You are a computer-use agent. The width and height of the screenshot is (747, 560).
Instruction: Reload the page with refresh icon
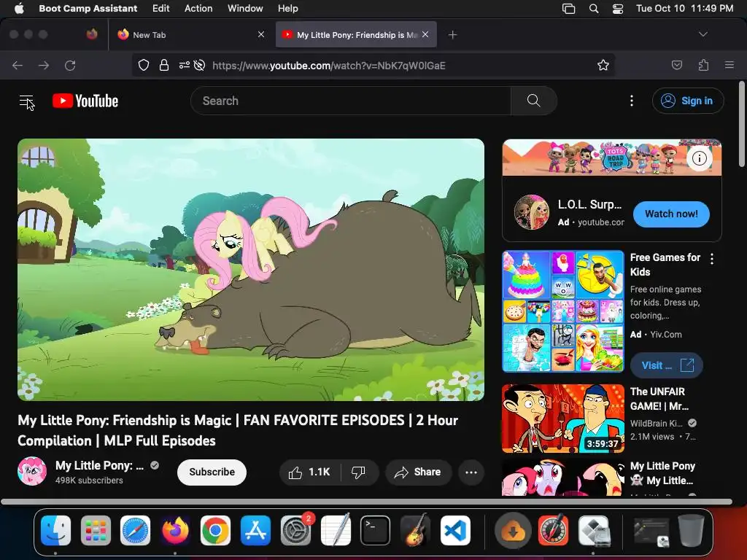[70, 65]
